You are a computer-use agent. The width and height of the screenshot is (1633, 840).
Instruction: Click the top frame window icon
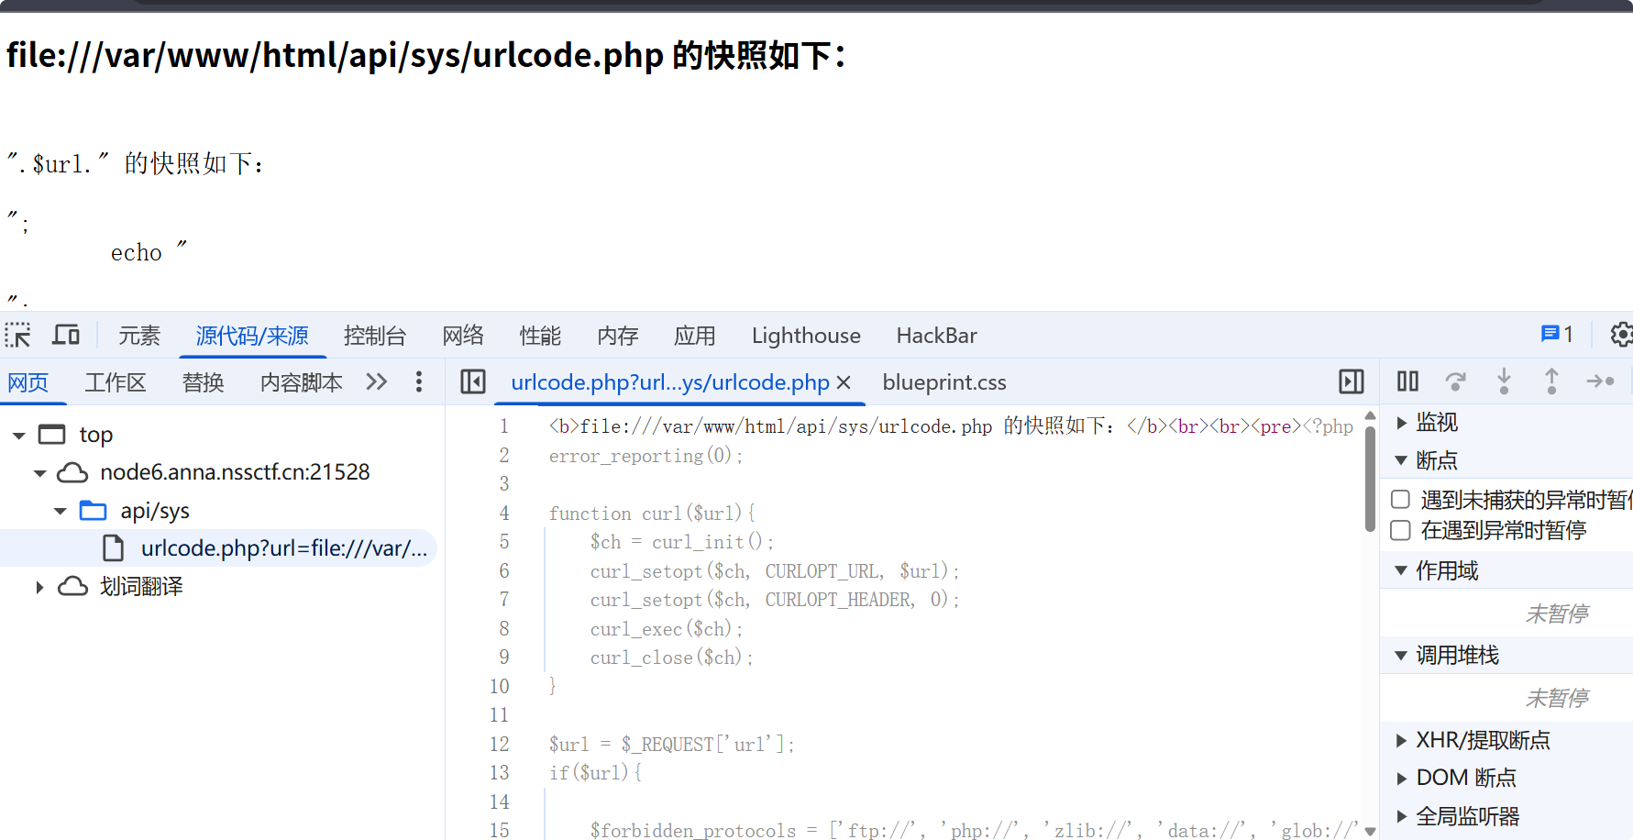click(52, 435)
